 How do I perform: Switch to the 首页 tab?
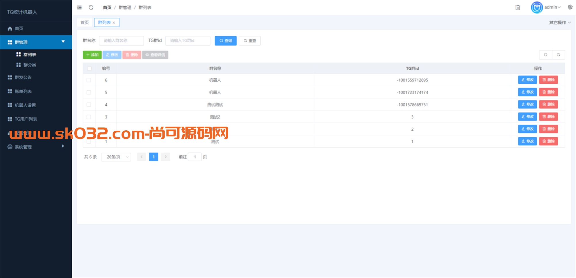click(85, 22)
